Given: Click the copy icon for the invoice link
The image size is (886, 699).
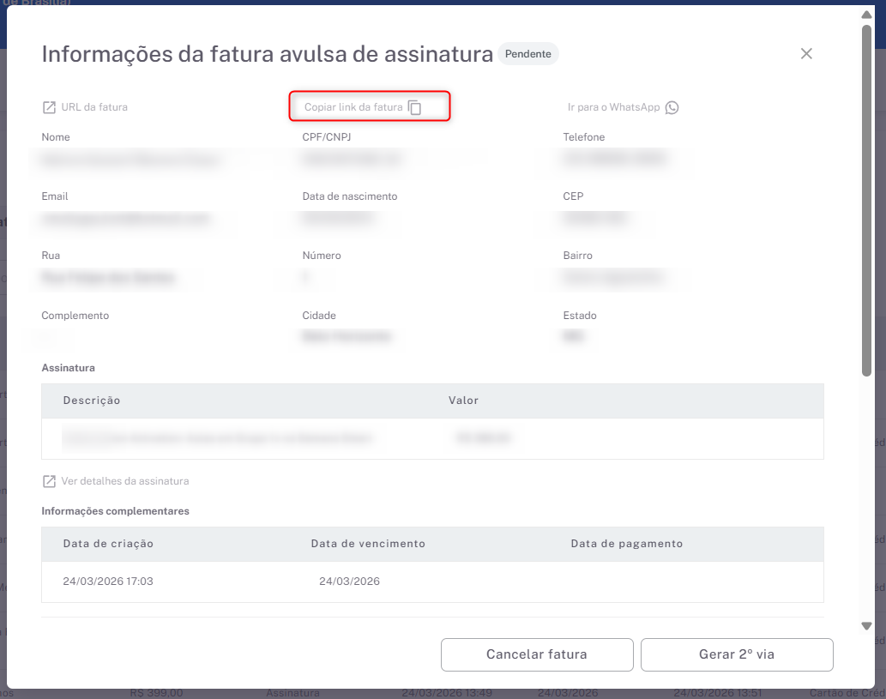Looking at the screenshot, I should click(415, 108).
